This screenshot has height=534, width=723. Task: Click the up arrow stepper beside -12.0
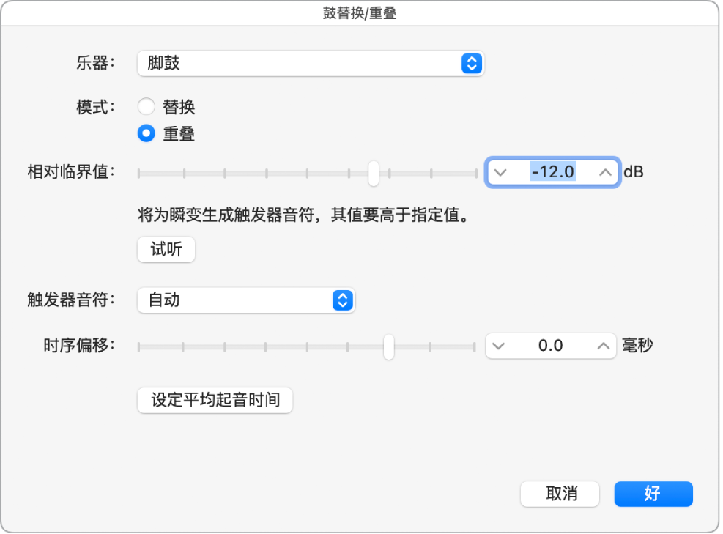(603, 172)
